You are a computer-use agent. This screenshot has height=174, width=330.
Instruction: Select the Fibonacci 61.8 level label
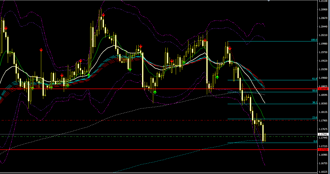(x=315, y=78)
